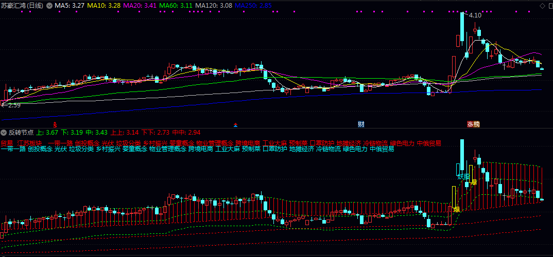
Task: Expand the 反转节点 indicator dropdown arrow
Action: pos(4,133)
